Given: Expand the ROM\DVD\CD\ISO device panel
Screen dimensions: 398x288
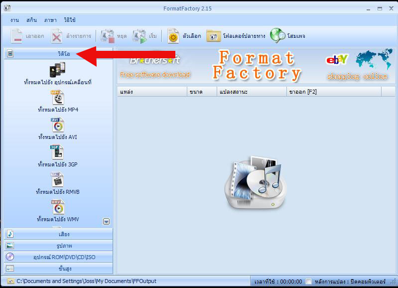Looking at the screenshot, I should click(x=58, y=257).
